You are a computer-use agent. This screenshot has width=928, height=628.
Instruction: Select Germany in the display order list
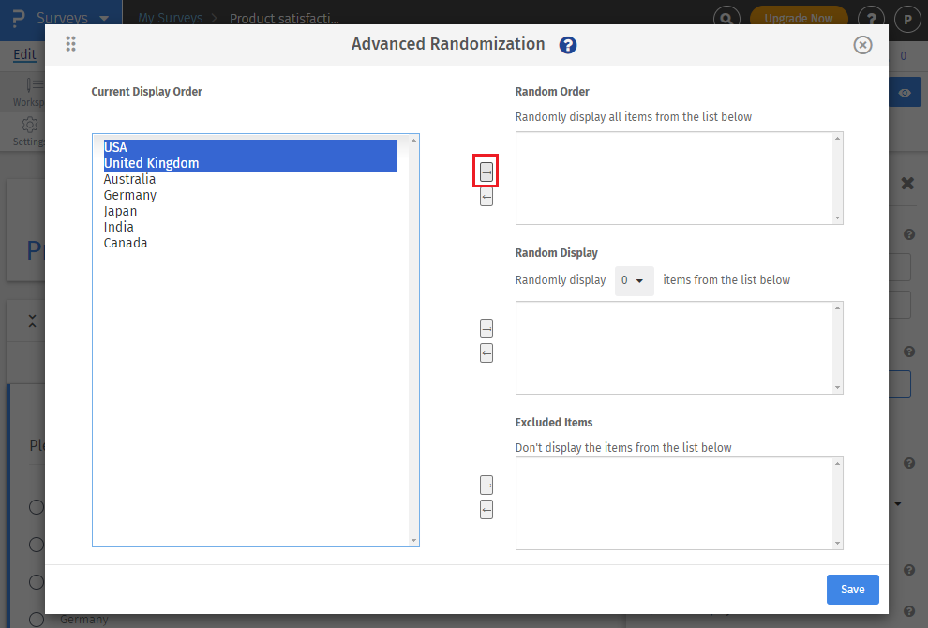point(129,195)
